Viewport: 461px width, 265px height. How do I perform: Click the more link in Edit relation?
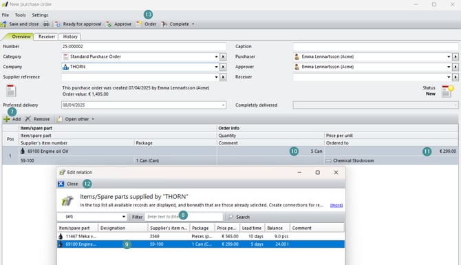click(x=336, y=205)
